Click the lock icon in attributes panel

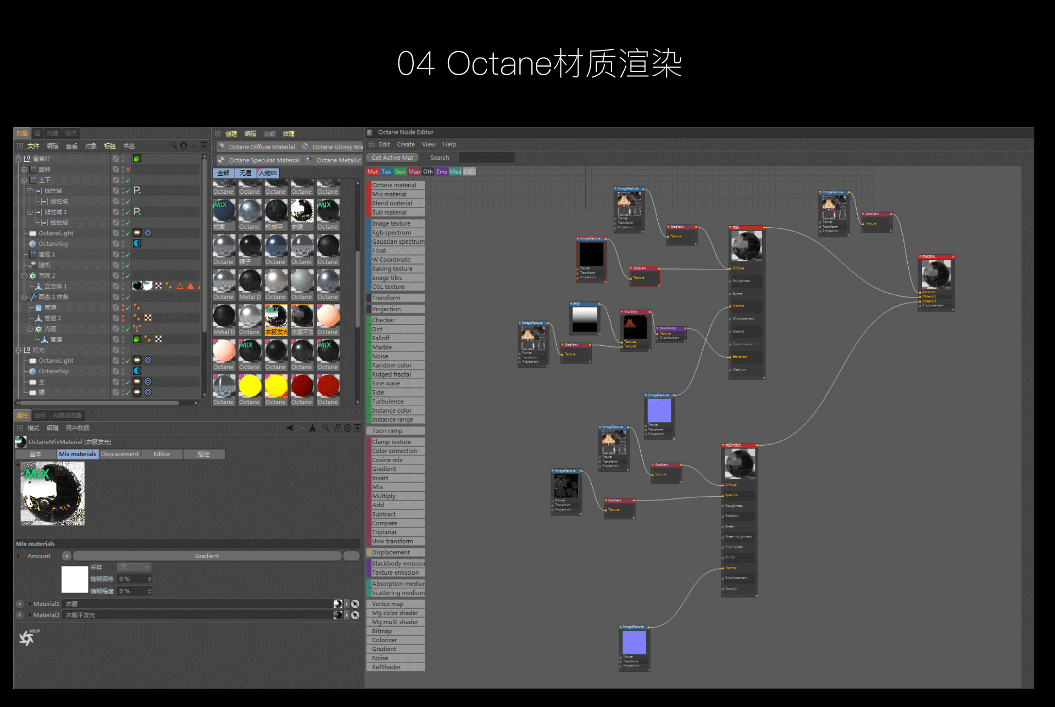[338, 428]
